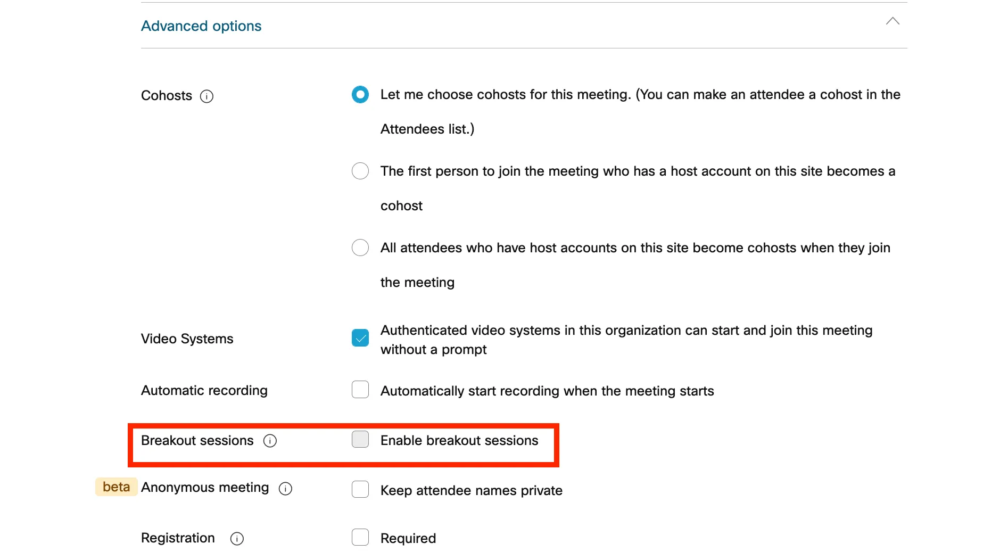Choose "All attendees" become cohosts option
Screen dimensions: 1008x560
(360, 248)
